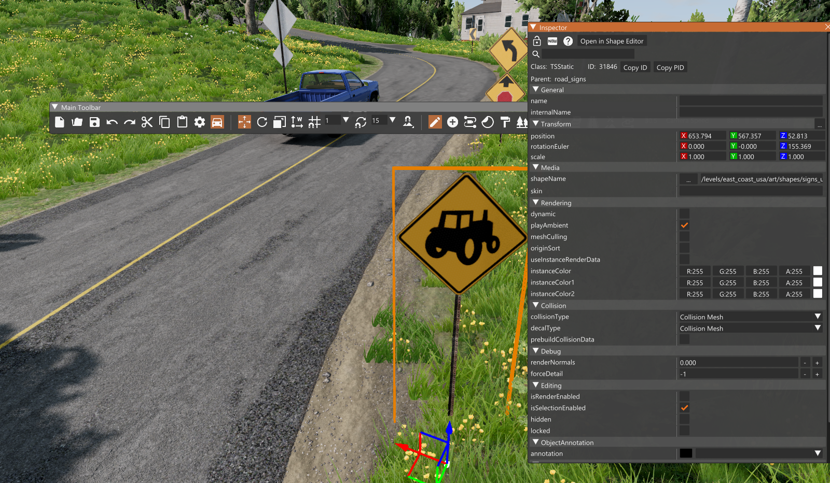Toggle the originSort checkbox

685,248
